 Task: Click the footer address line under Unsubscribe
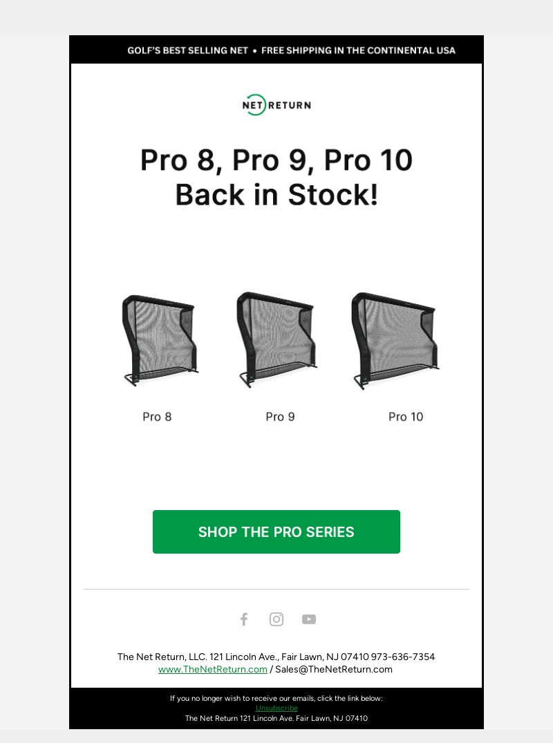point(276,718)
